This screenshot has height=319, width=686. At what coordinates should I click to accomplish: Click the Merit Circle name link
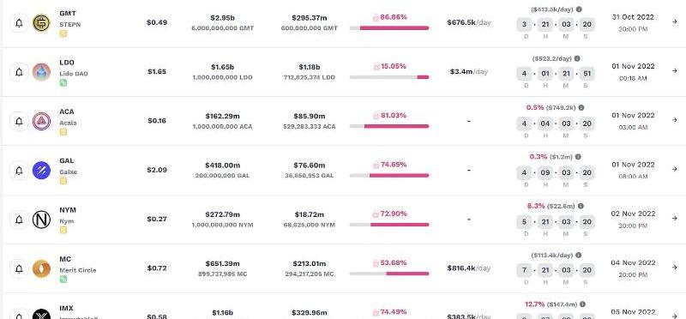[78, 270]
